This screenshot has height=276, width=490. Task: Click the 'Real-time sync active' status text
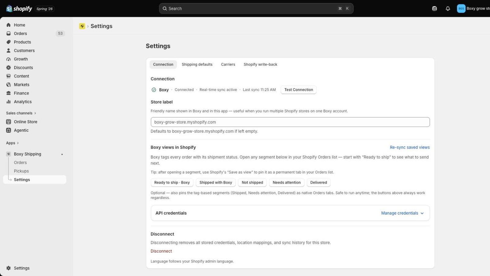218,90
